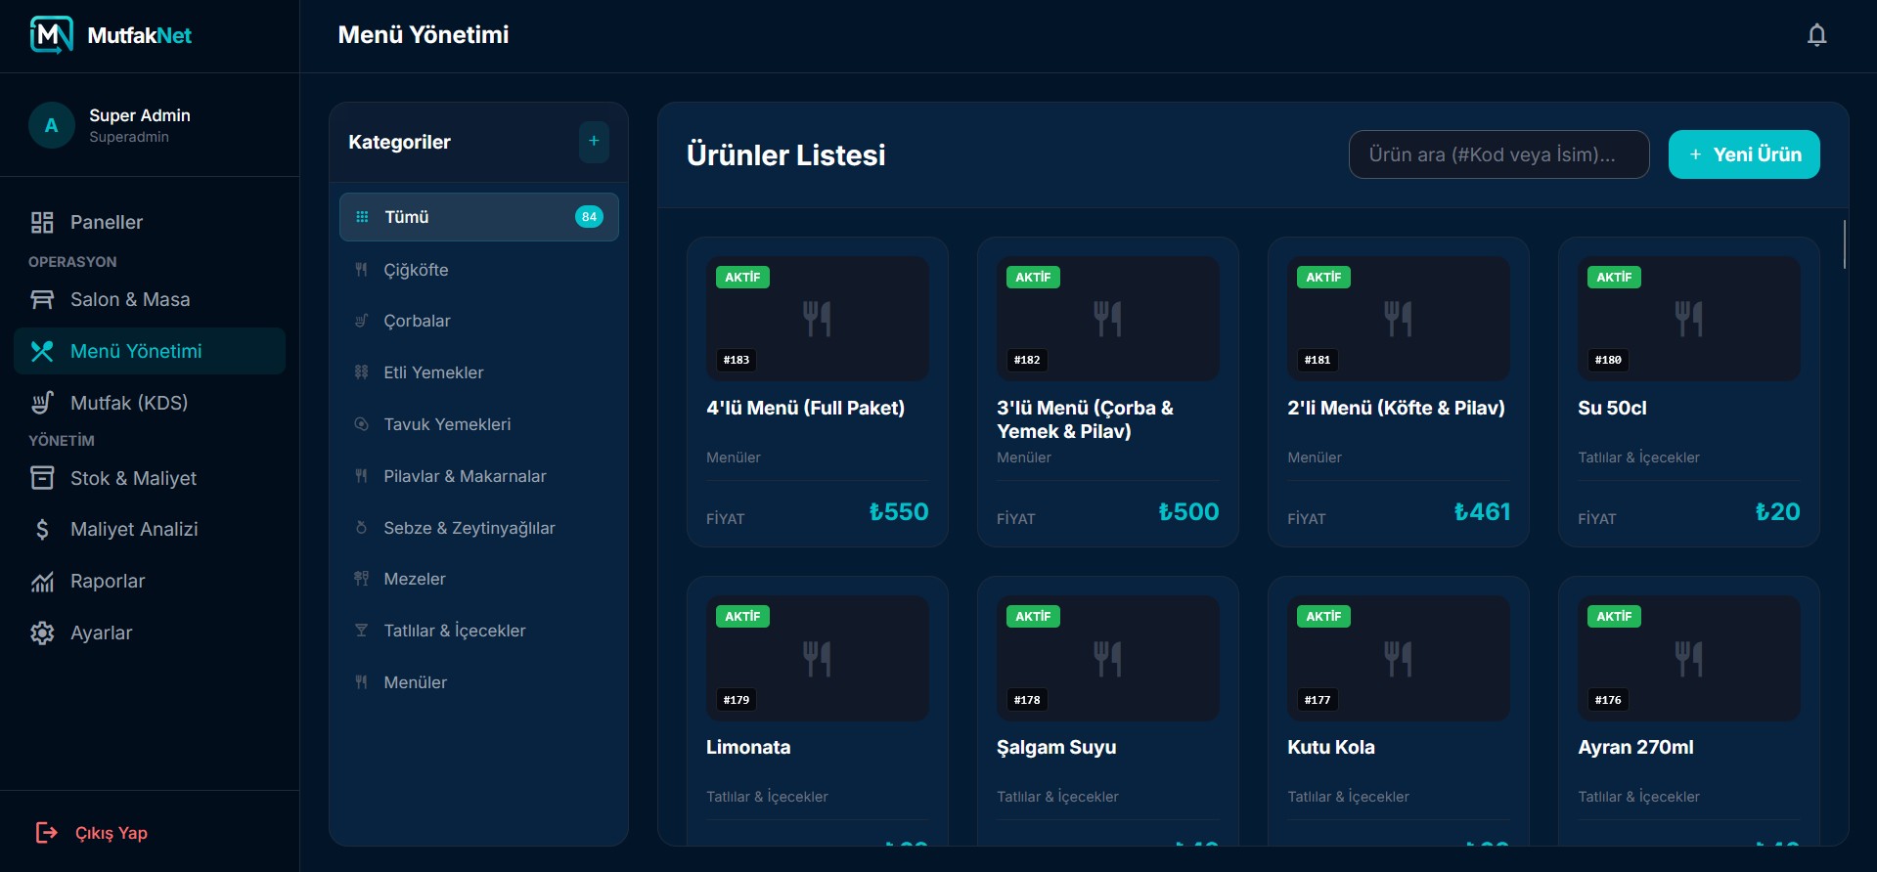Click the Tümü grid icon
Screen dimensions: 1877x872
tap(362, 217)
